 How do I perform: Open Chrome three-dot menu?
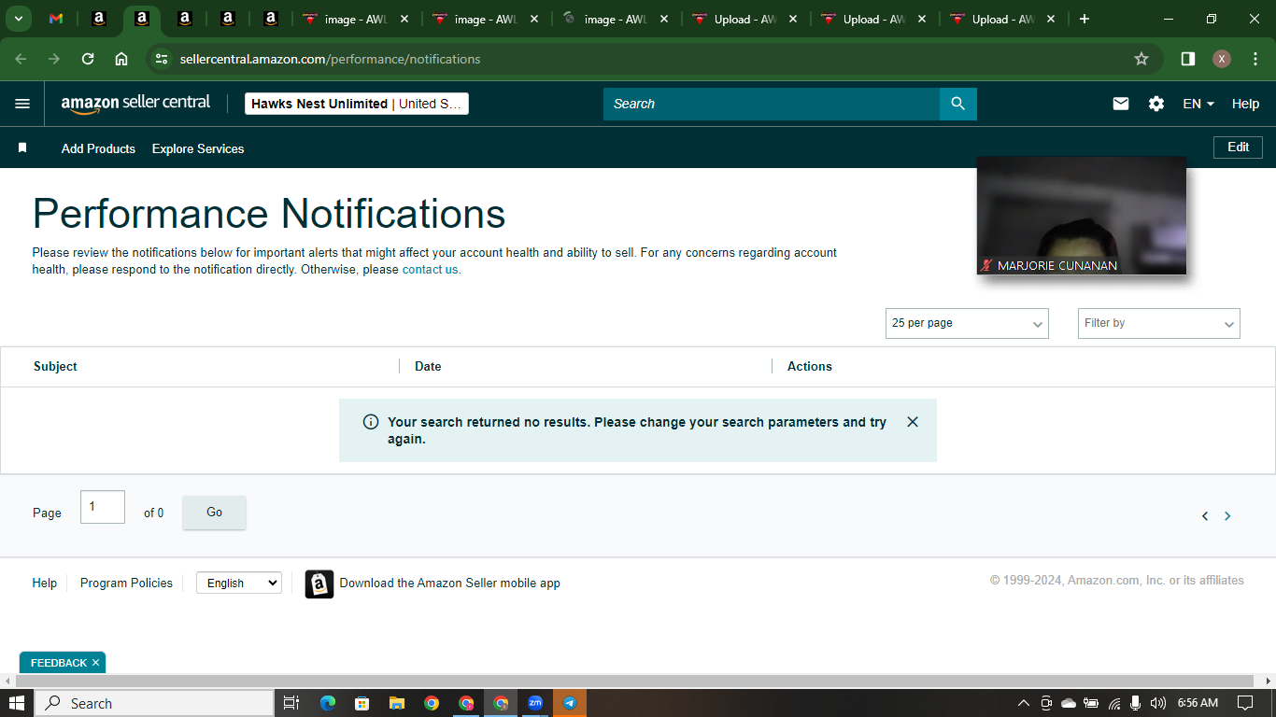tap(1255, 59)
